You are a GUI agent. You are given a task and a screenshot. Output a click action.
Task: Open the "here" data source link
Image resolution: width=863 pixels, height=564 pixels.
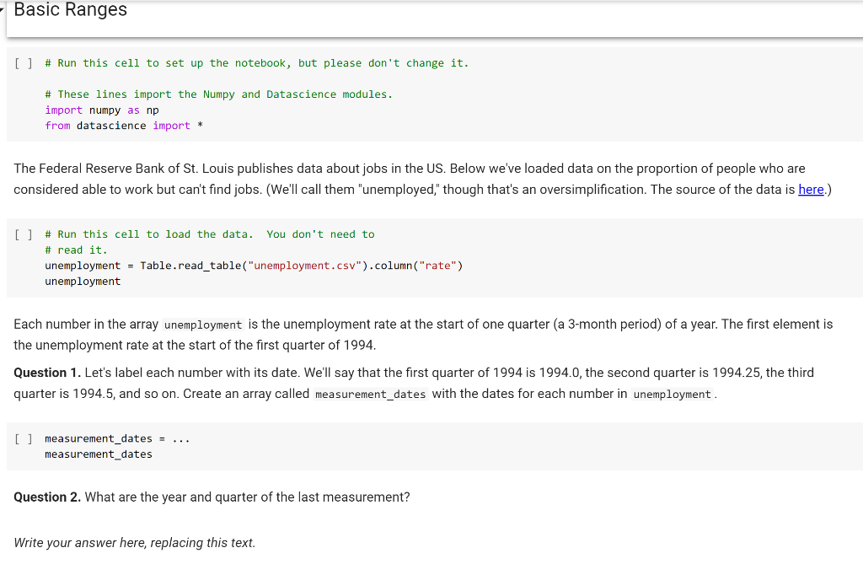pos(811,190)
